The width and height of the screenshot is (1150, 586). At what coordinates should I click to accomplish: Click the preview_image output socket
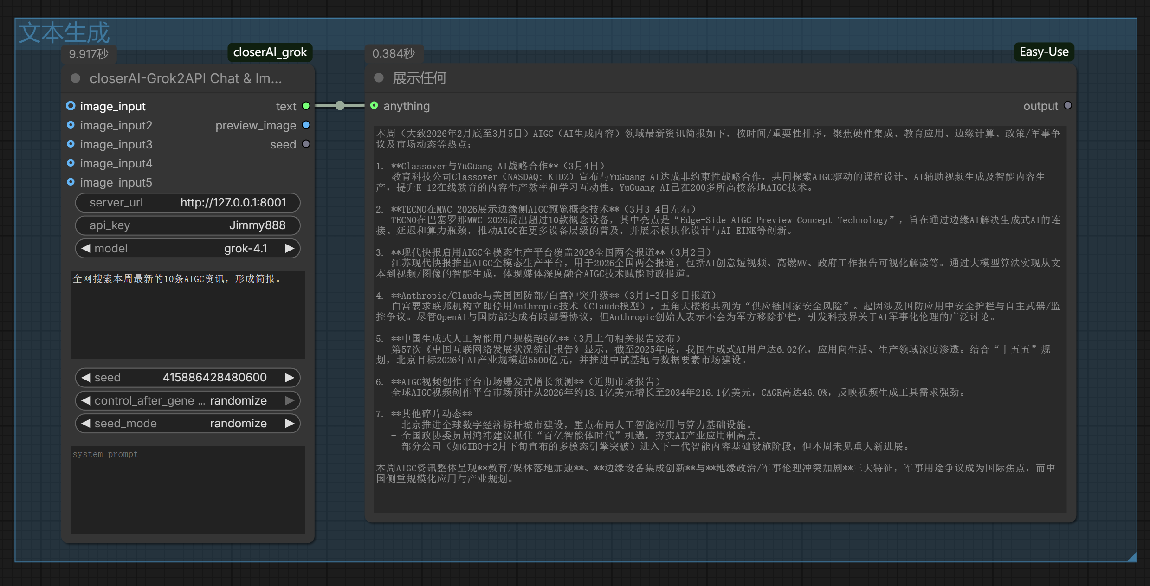click(306, 125)
